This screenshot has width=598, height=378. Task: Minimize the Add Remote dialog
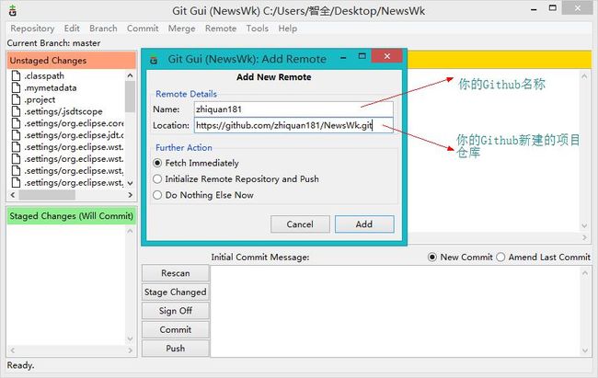(x=343, y=57)
